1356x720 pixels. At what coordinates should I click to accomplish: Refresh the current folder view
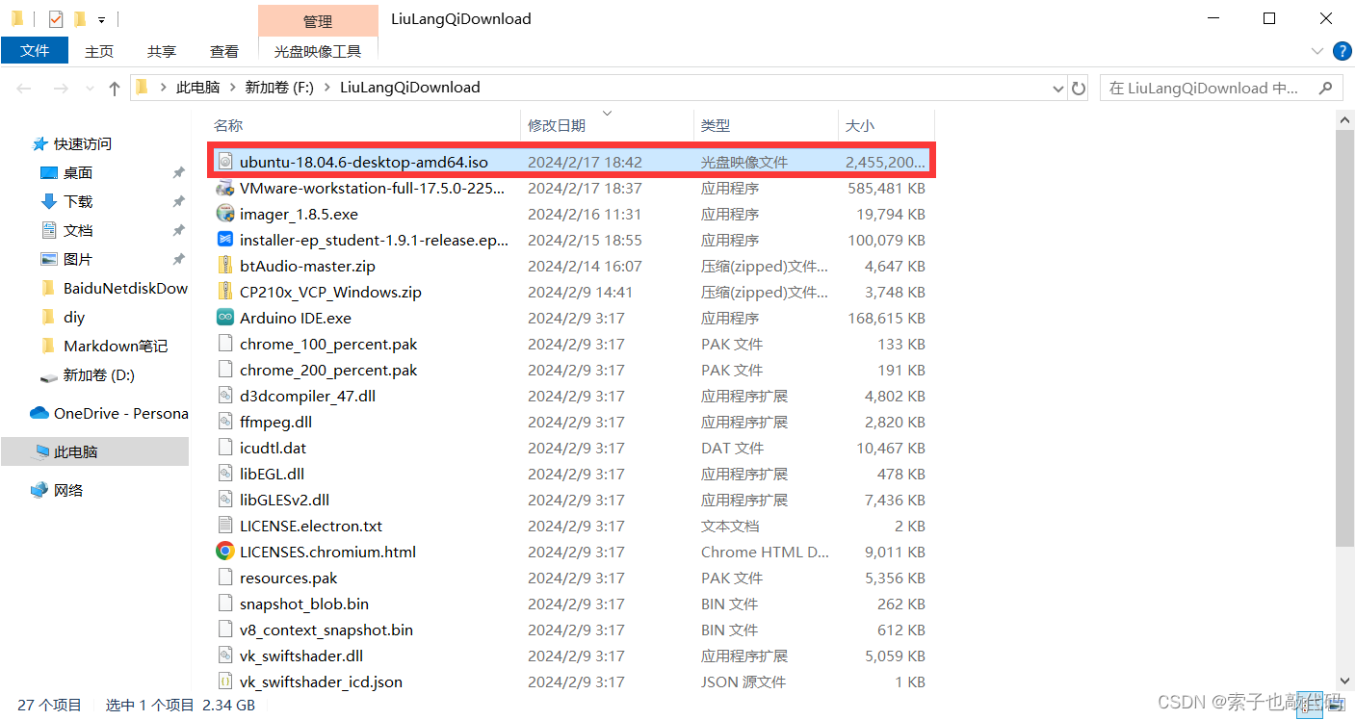[1079, 88]
